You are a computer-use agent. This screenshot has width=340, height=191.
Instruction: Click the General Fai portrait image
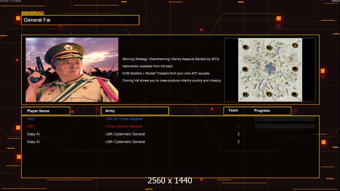point(72,70)
